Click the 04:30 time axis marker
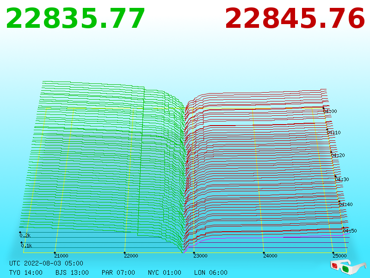Screen dimensions: 370x278 tap(342, 179)
